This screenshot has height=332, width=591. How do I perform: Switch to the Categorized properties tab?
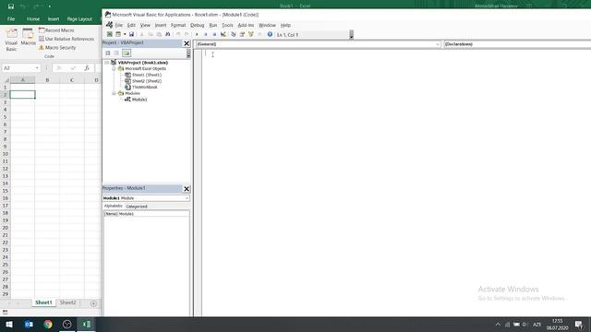click(x=137, y=207)
